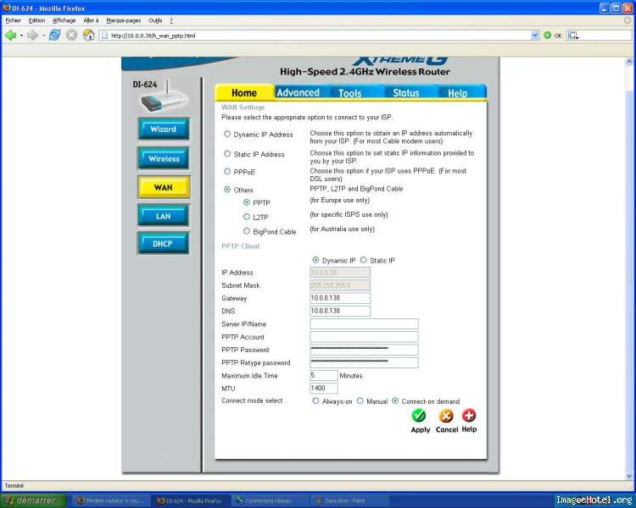Click the orange Cancel X icon
636x508 pixels.
click(446, 416)
